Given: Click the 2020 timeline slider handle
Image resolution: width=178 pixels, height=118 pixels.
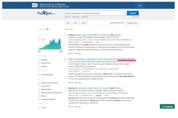Looking at the screenshot, I should 61,49.
